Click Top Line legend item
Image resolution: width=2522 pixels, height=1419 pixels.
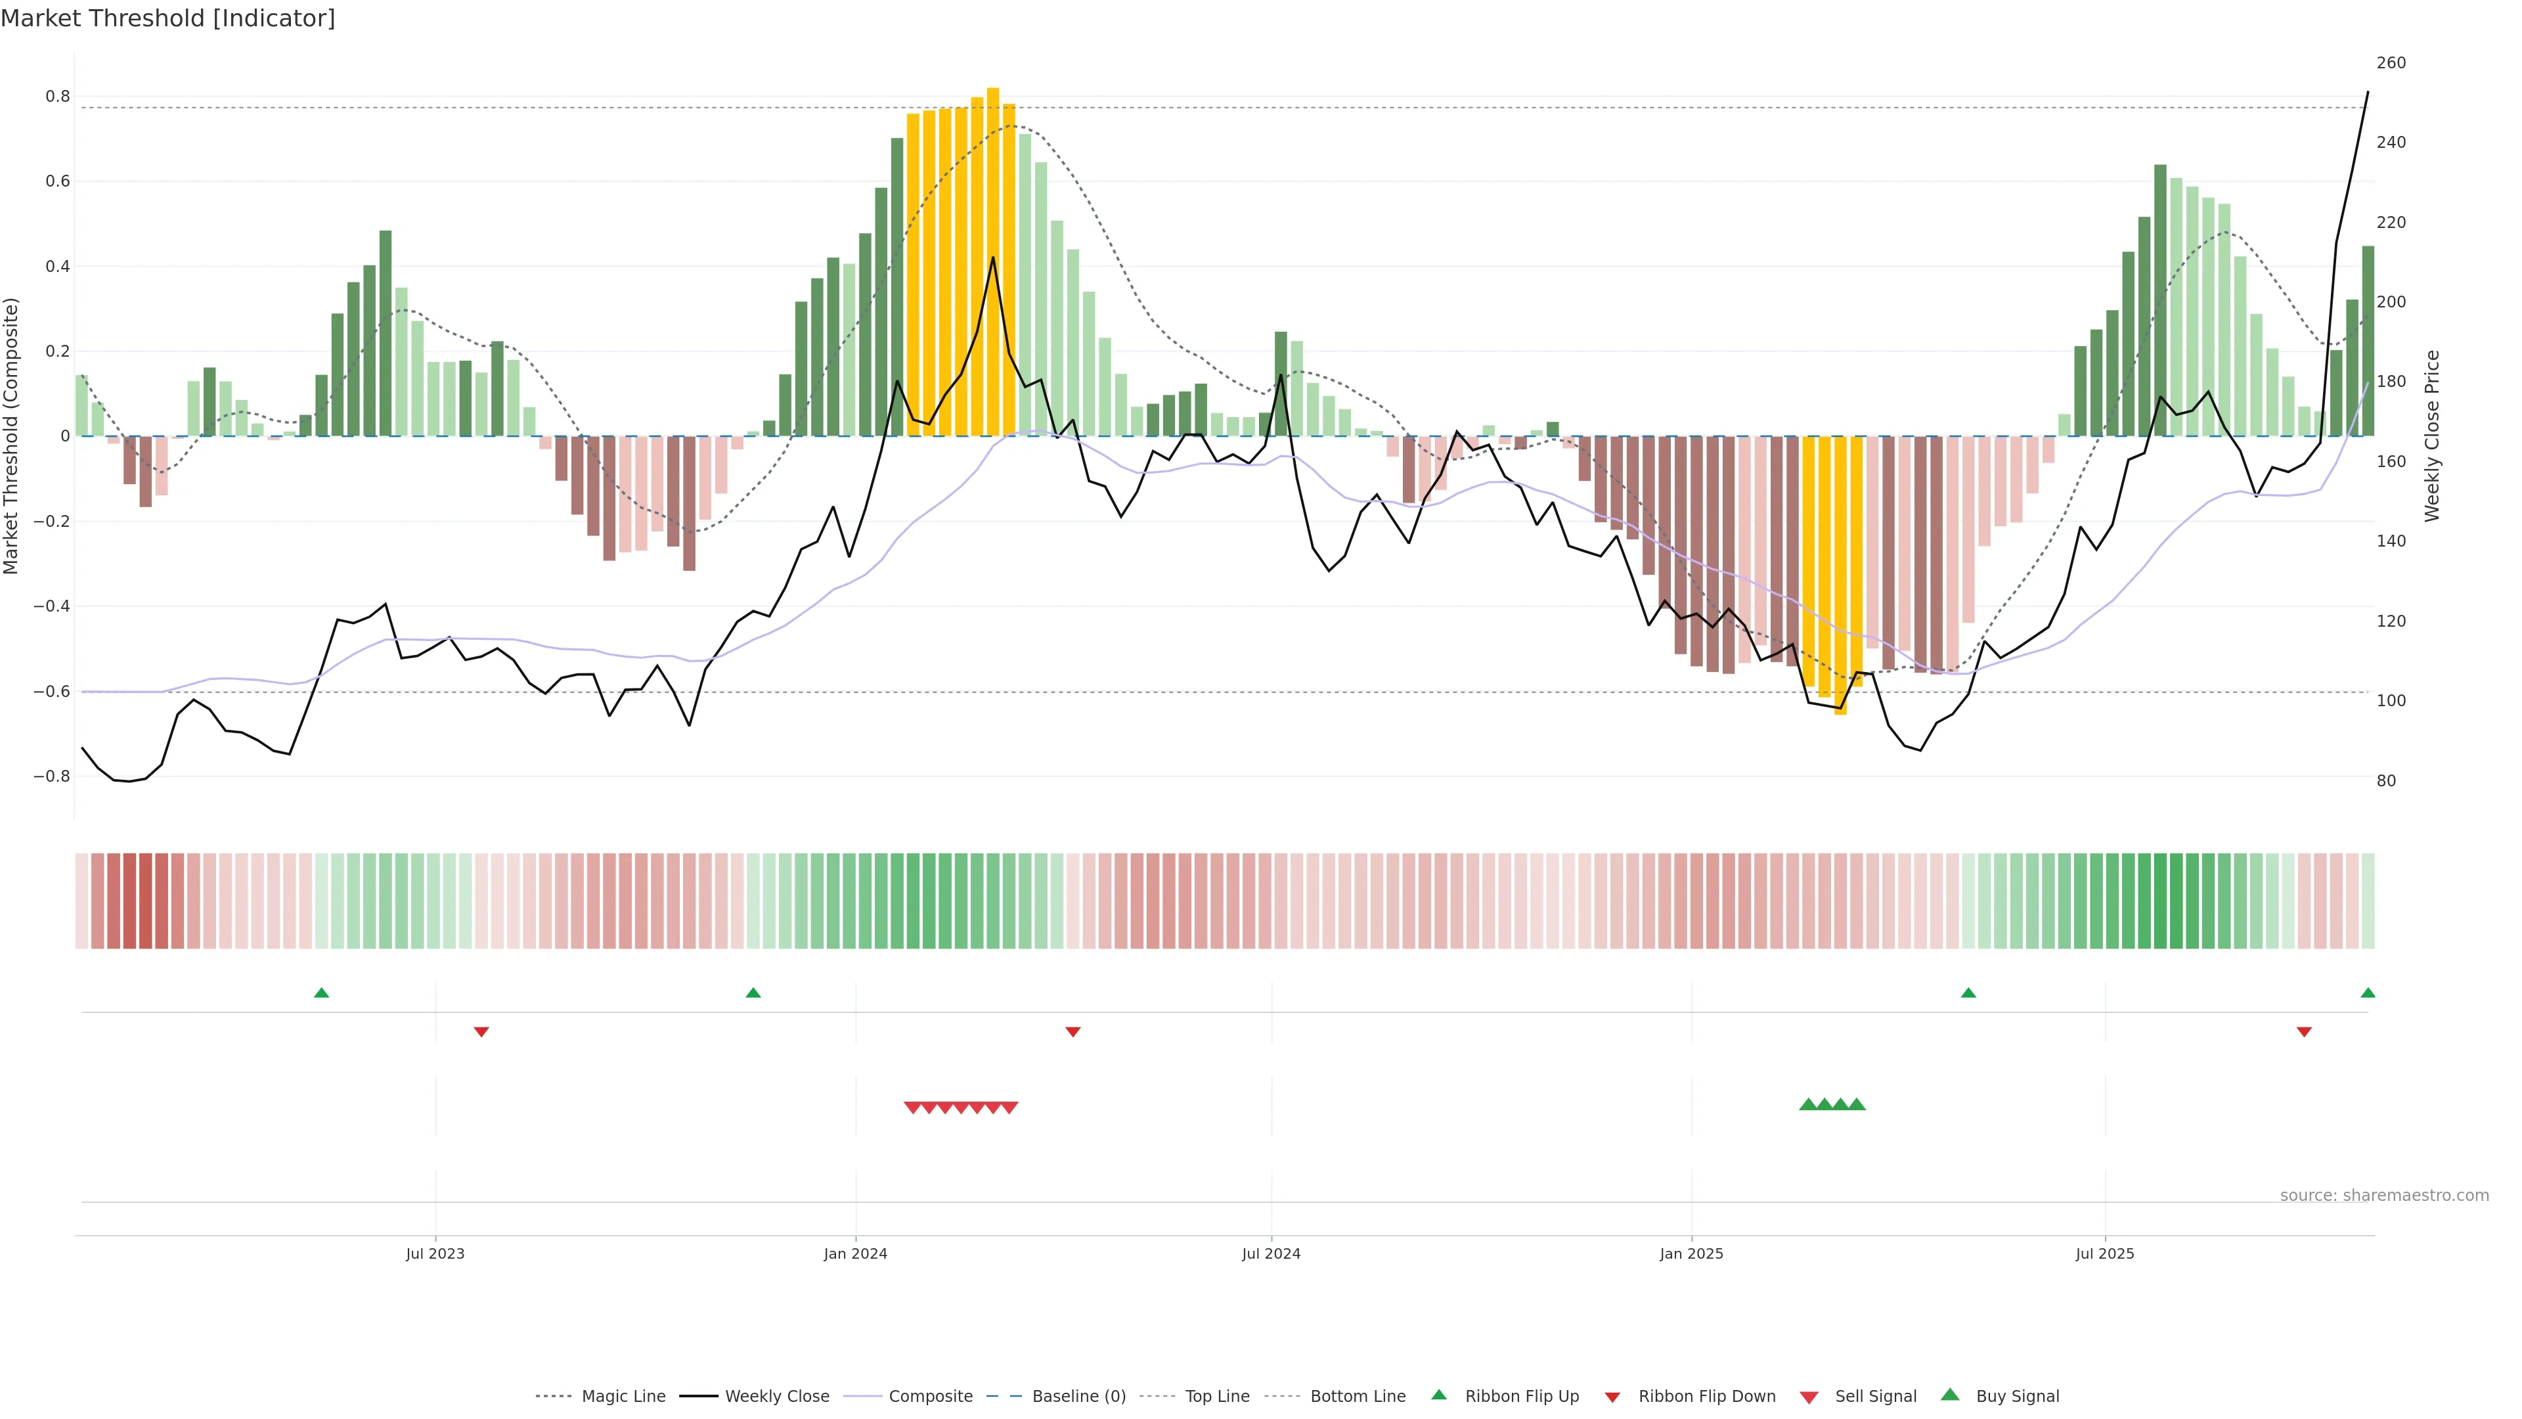coord(1217,1397)
